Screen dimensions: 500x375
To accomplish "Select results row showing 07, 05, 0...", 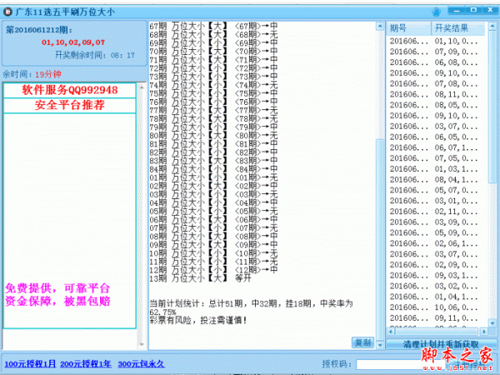I will [x=437, y=158].
